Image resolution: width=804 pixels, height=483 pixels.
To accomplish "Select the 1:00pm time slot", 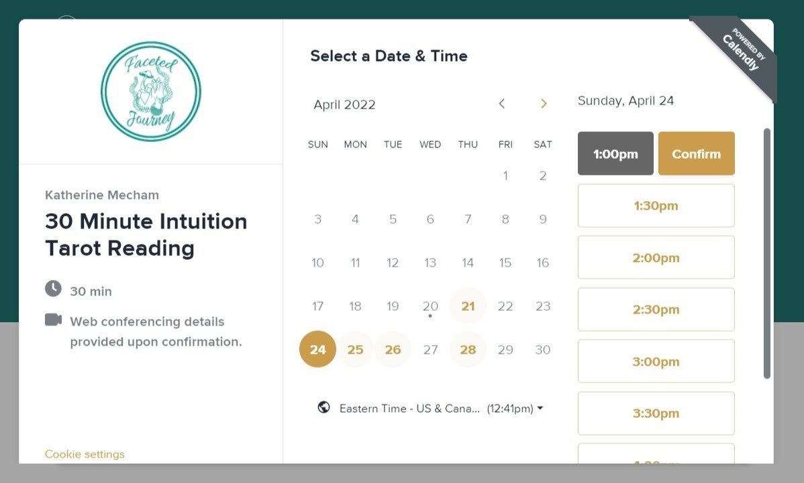I will [x=615, y=153].
